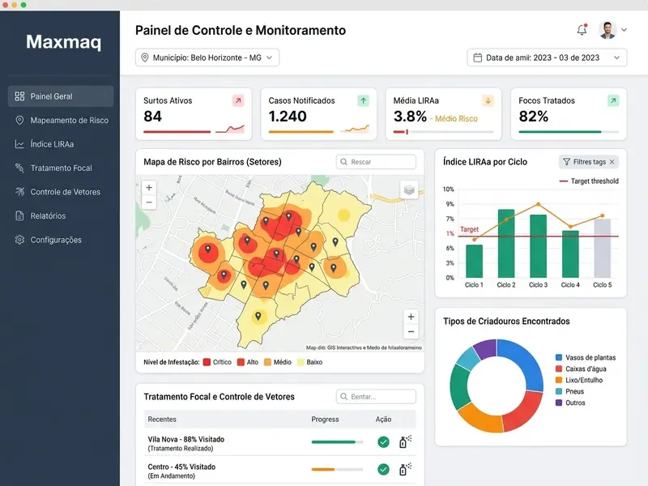648x486 pixels.
Task: Click the Target threshold legend entry
Action: click(589, 181)
